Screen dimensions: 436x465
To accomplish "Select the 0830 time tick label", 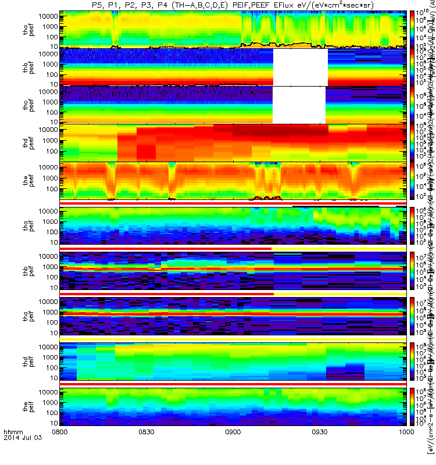I will click(146, 432).
